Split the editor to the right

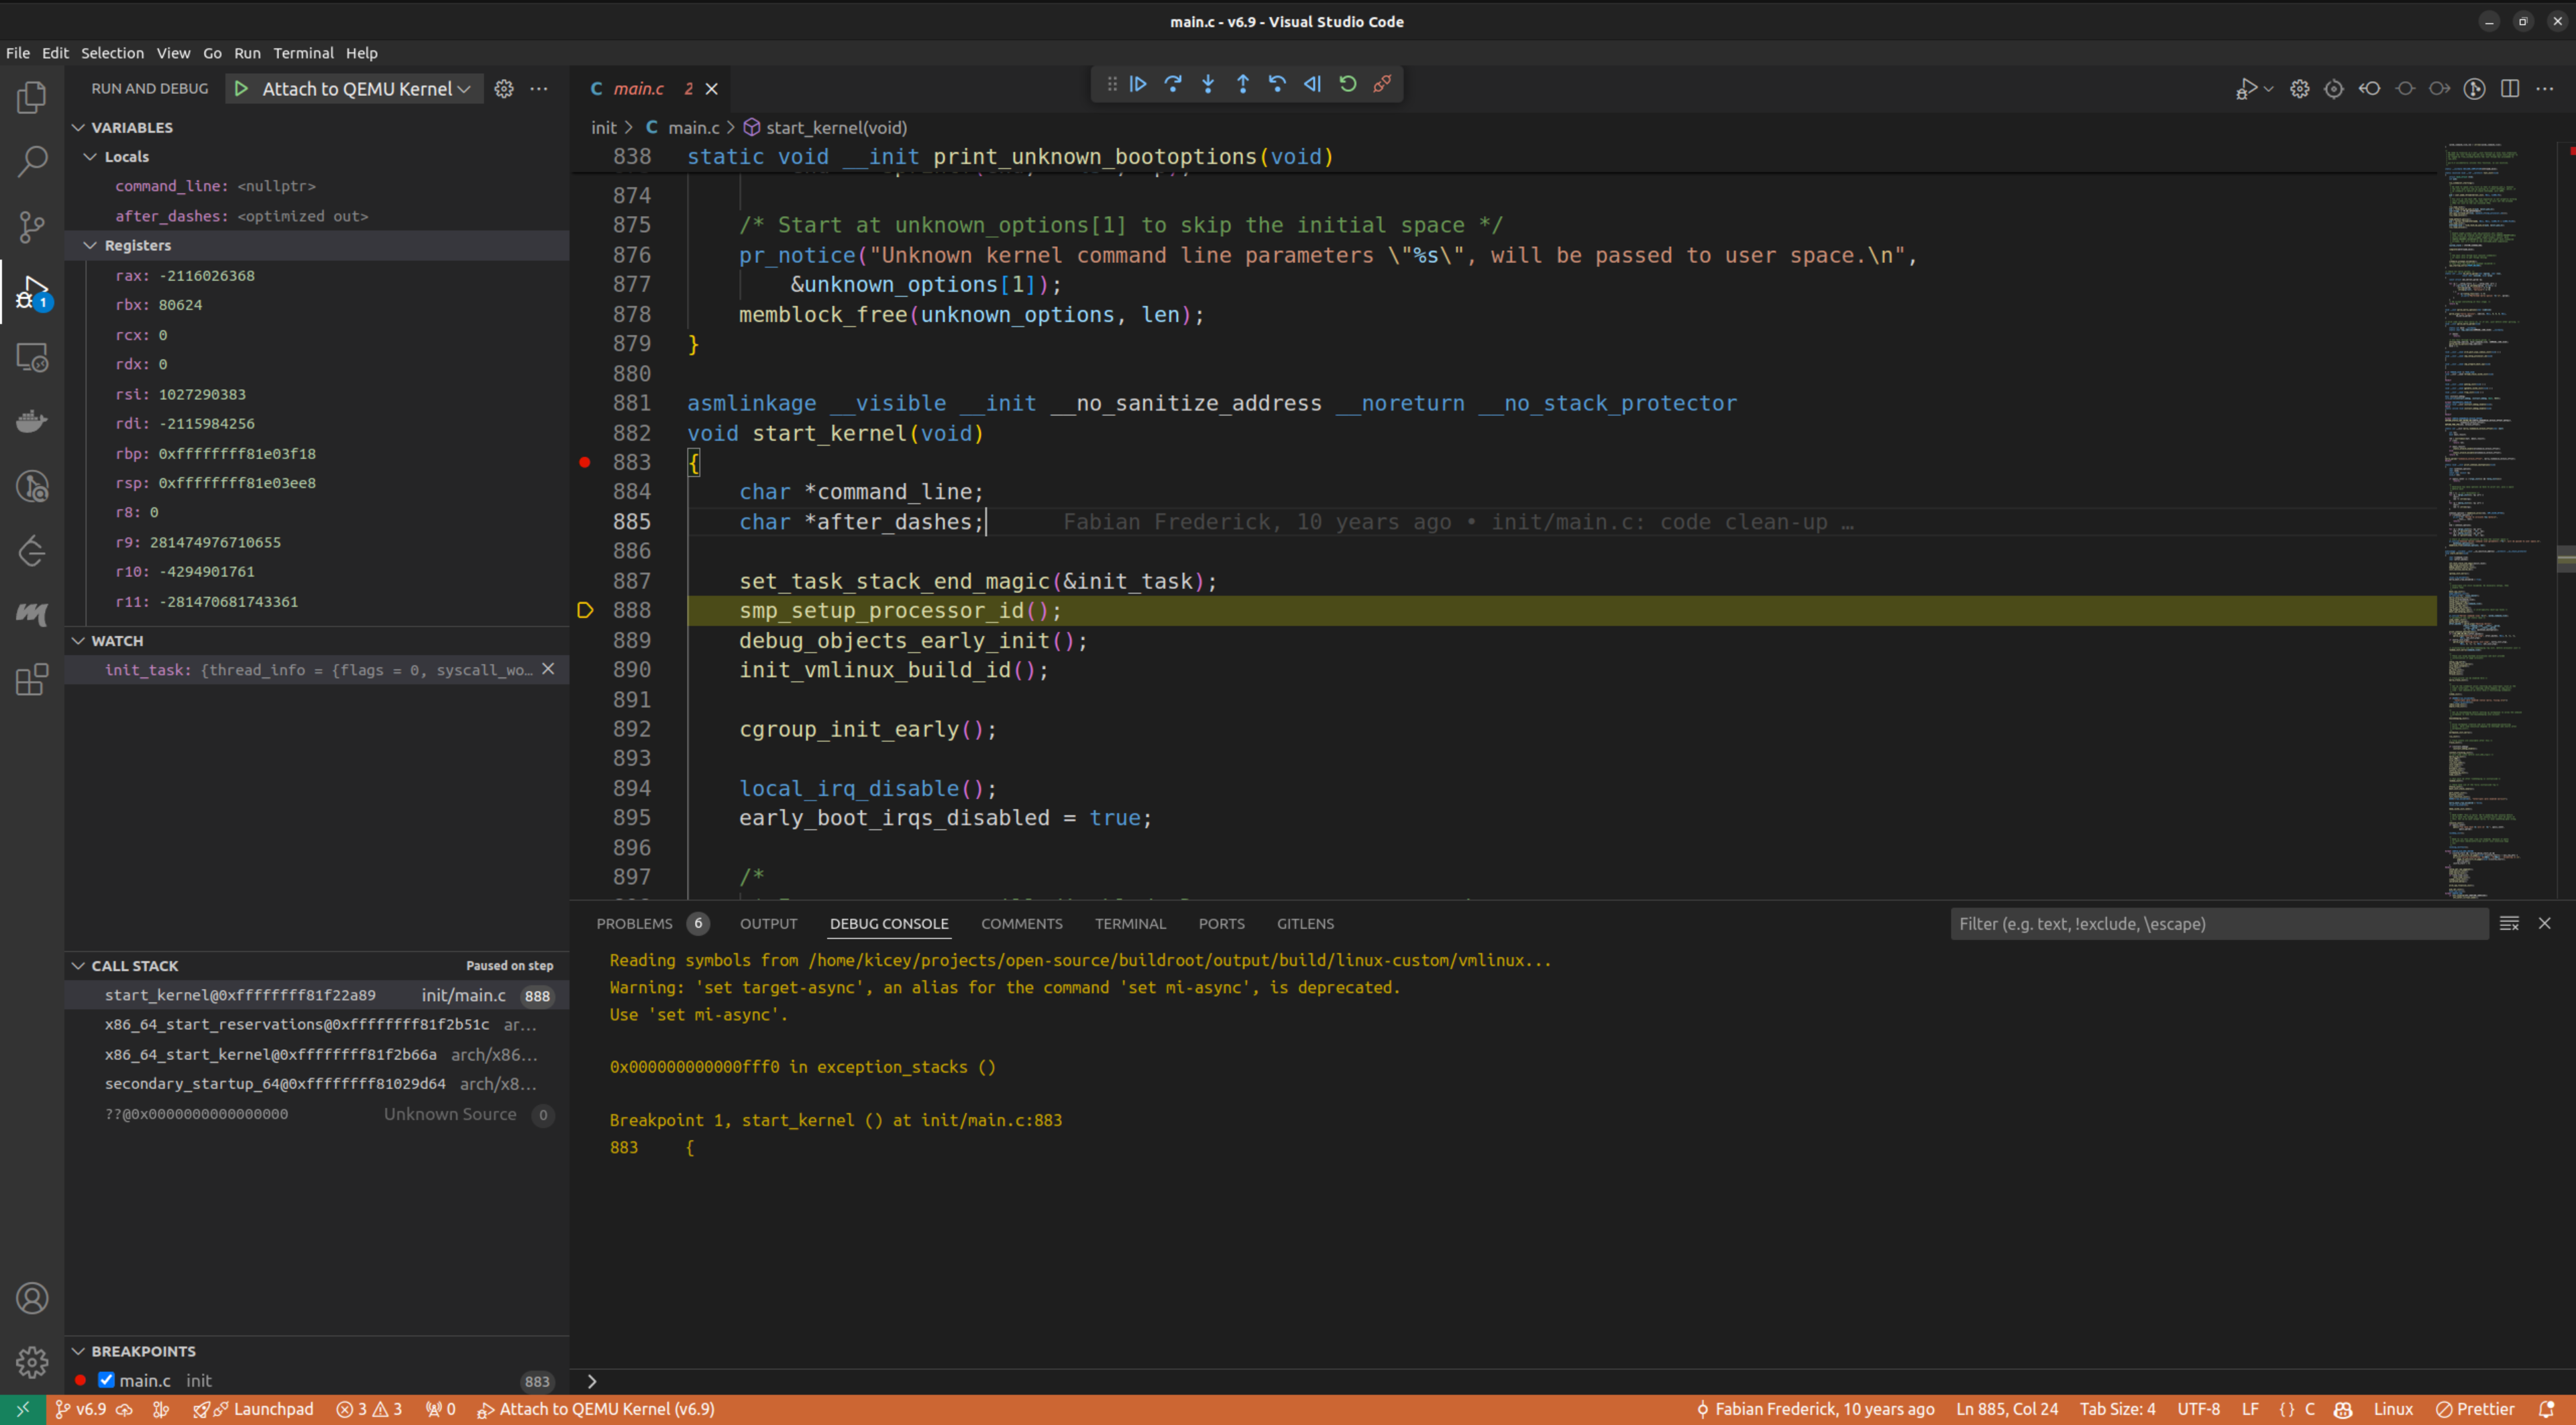pyautogui.click(x=2510, y=89)
